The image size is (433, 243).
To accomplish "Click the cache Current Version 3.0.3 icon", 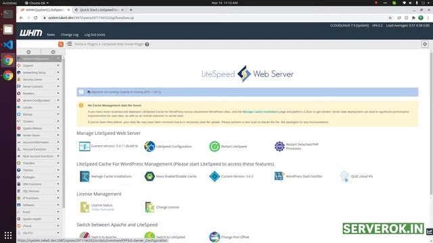I will point(214,176).
